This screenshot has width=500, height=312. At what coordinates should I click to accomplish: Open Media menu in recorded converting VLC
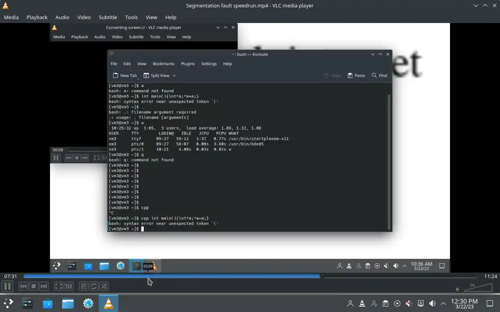click(x=59, y=37)
